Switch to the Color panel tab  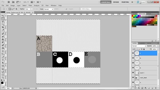click(x=134, y=14)
